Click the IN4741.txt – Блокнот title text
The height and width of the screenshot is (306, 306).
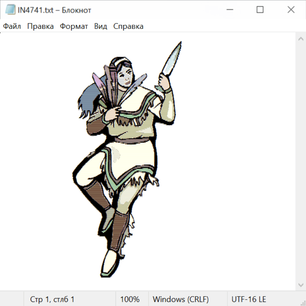(54, 10)
